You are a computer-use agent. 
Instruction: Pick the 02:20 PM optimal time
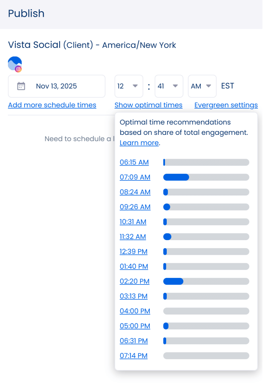(x=134, y=281)
